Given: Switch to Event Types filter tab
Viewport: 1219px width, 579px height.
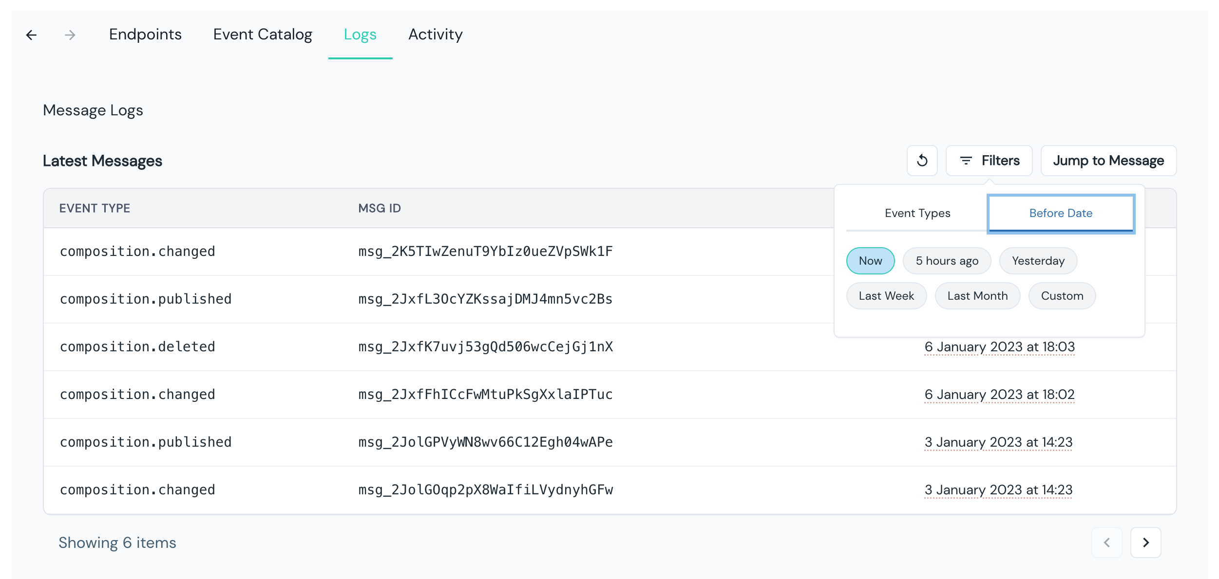Looking at the screenshot, I should pos(917,213).
